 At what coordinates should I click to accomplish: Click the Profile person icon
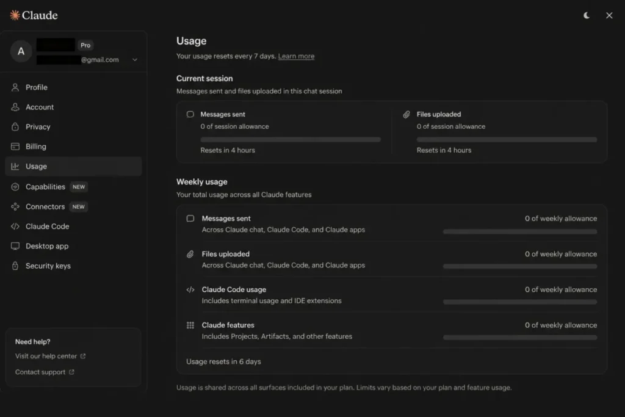tap(15, 87)
